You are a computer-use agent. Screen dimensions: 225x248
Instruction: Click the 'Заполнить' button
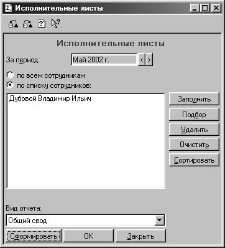click(x=194, y=99)
